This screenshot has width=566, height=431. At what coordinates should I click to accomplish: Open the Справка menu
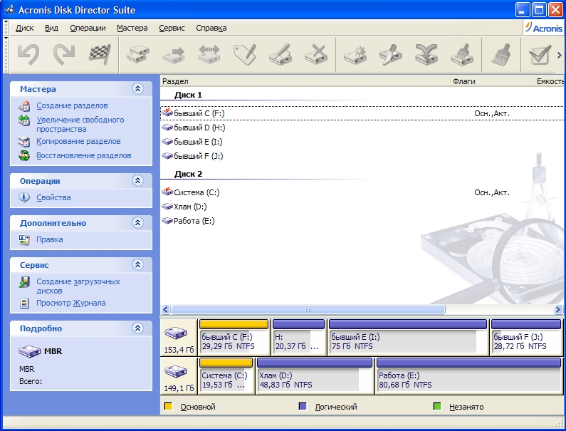(211, 28)
